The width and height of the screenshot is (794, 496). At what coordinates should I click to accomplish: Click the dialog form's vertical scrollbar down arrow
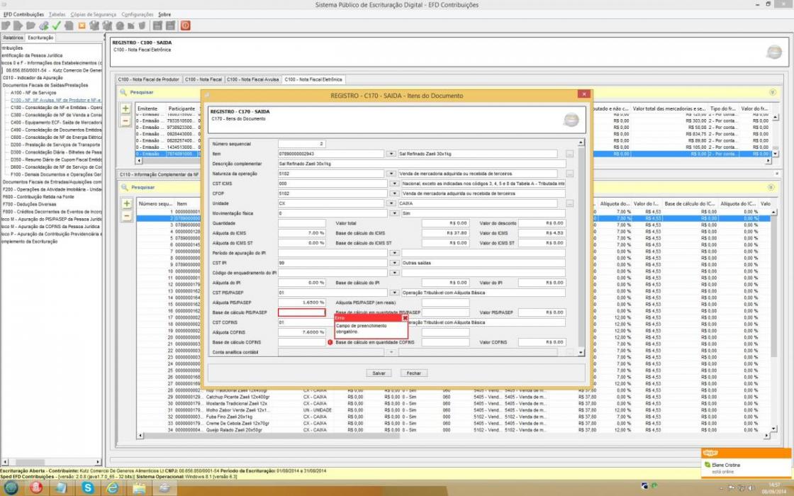pyautogui.click(x=581, y=352)
